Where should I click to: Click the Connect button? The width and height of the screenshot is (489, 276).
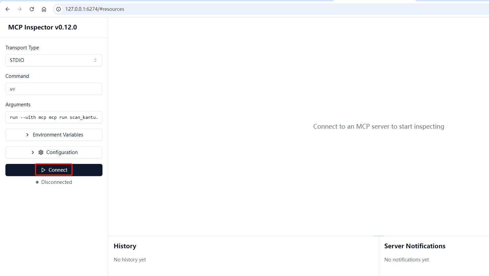(x=54, y=170)
